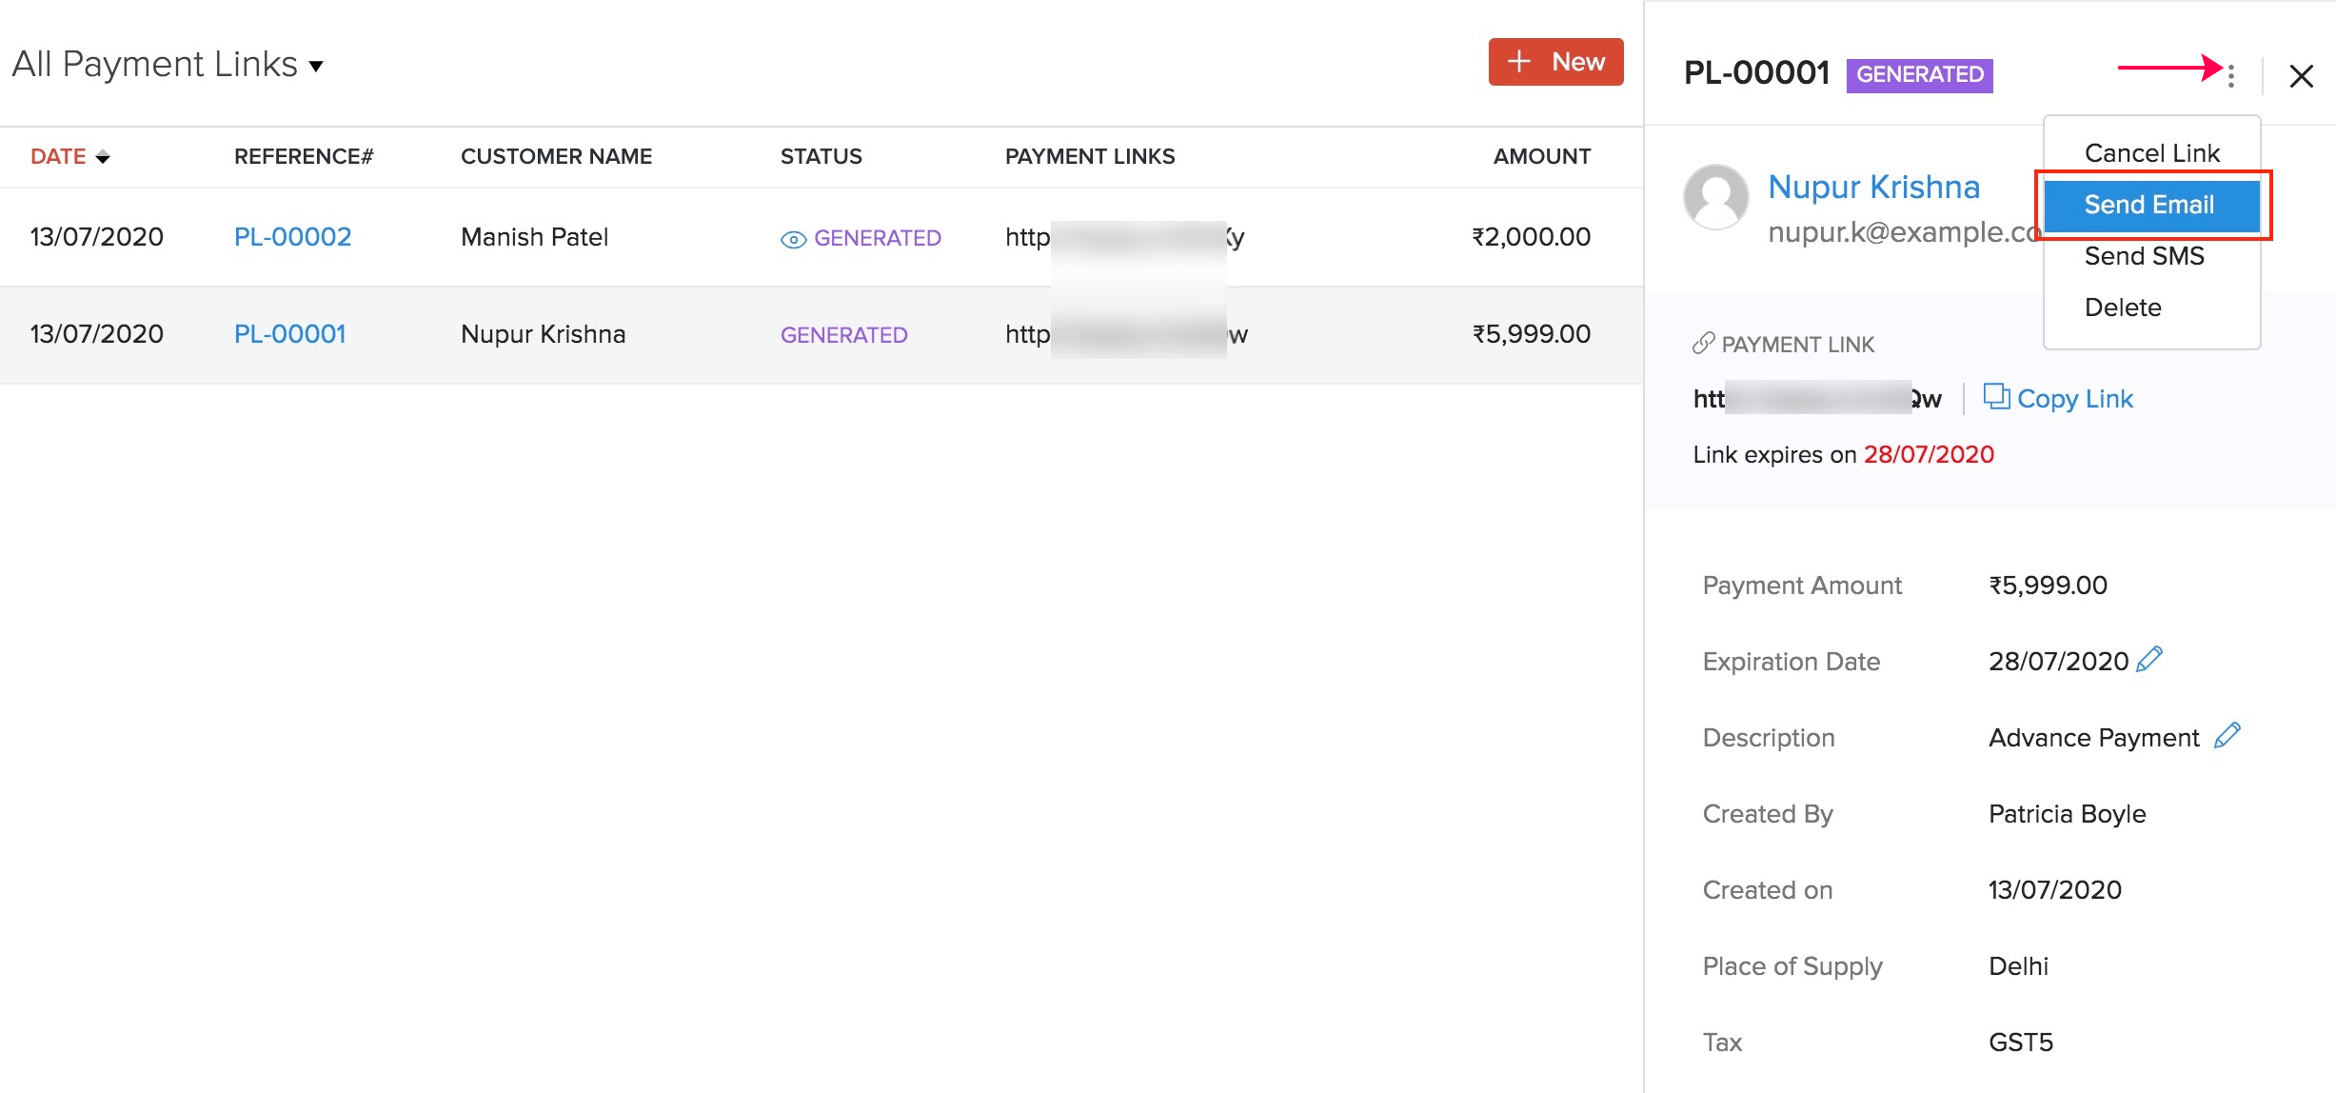Click the eye icon on PL-00002 status
Viewport: 2336px width, 1093px height.
(x=793, y=239)
